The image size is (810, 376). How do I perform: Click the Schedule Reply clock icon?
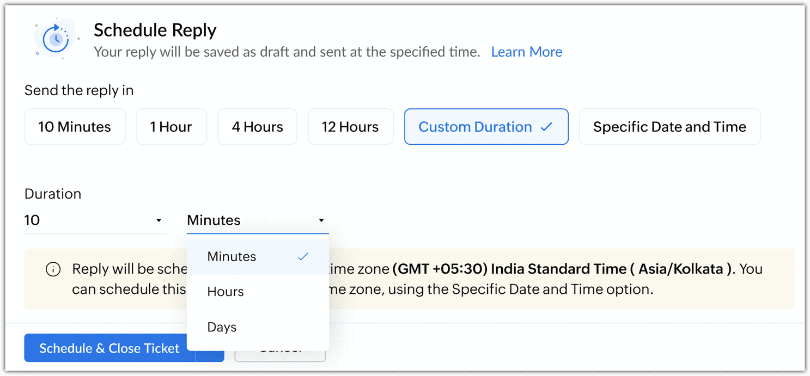click(56, 39)
